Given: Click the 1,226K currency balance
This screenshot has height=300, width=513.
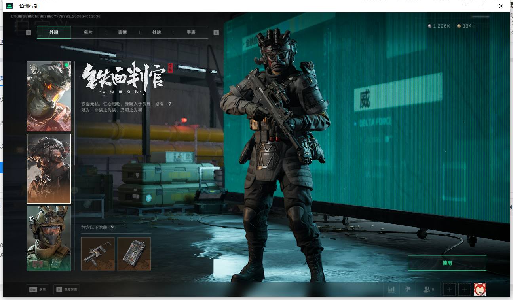Looking at the screenshot, I should pos(442,26).
